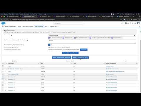Remove the Quick Update Transitions folder pill
Viewport: 141px width, 106px height.
coord(89,38)
